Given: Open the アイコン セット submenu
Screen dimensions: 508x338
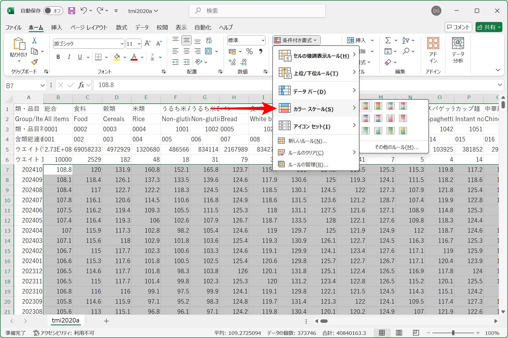Looking at the screenshot, I should coord(316,126).
